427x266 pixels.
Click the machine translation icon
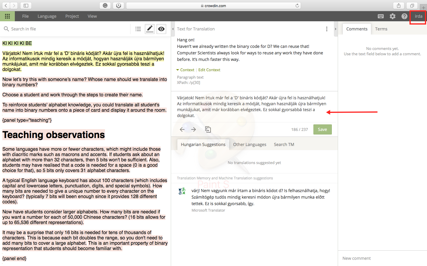coord(182,191)
